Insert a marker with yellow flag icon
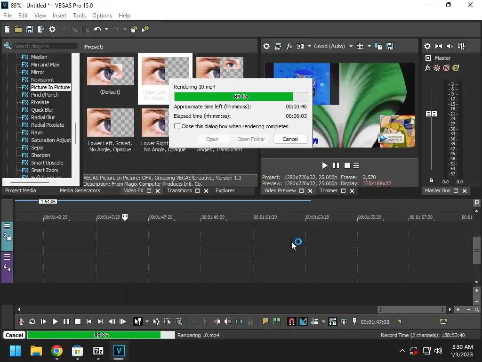 [x=265, y=321]
